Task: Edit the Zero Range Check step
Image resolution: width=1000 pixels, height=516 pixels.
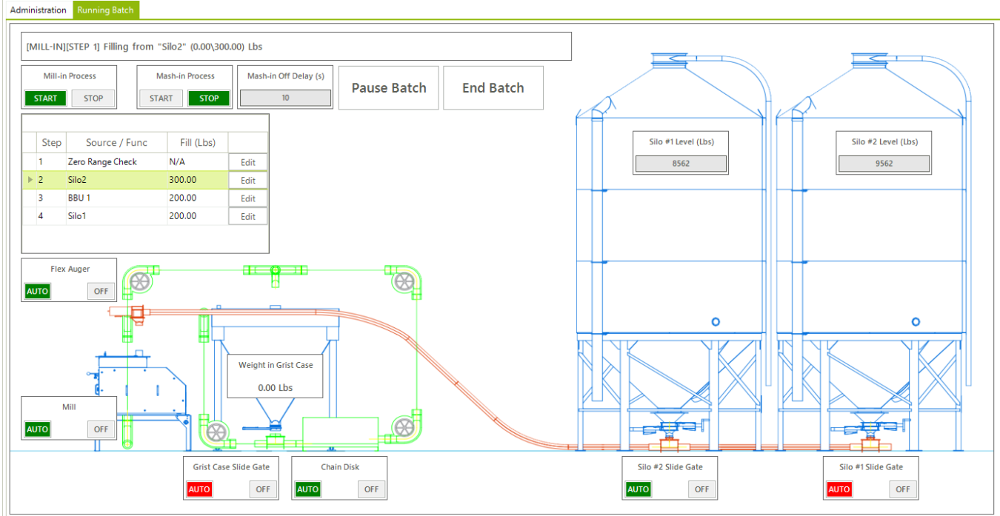Action: [247, 162]
